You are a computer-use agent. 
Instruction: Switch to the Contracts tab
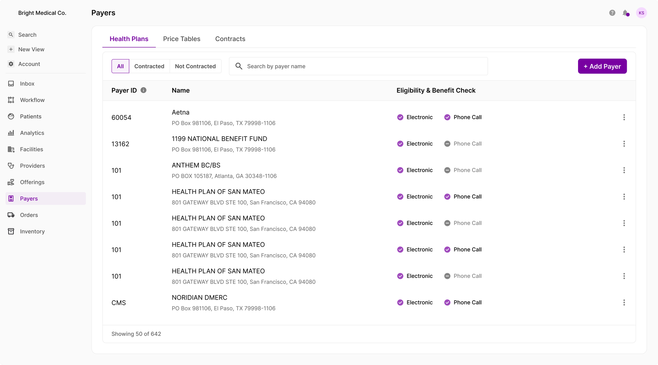(230, 39)
